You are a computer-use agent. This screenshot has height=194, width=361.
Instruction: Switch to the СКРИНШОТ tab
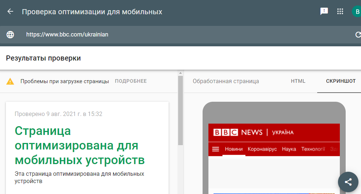coord(341,81)
